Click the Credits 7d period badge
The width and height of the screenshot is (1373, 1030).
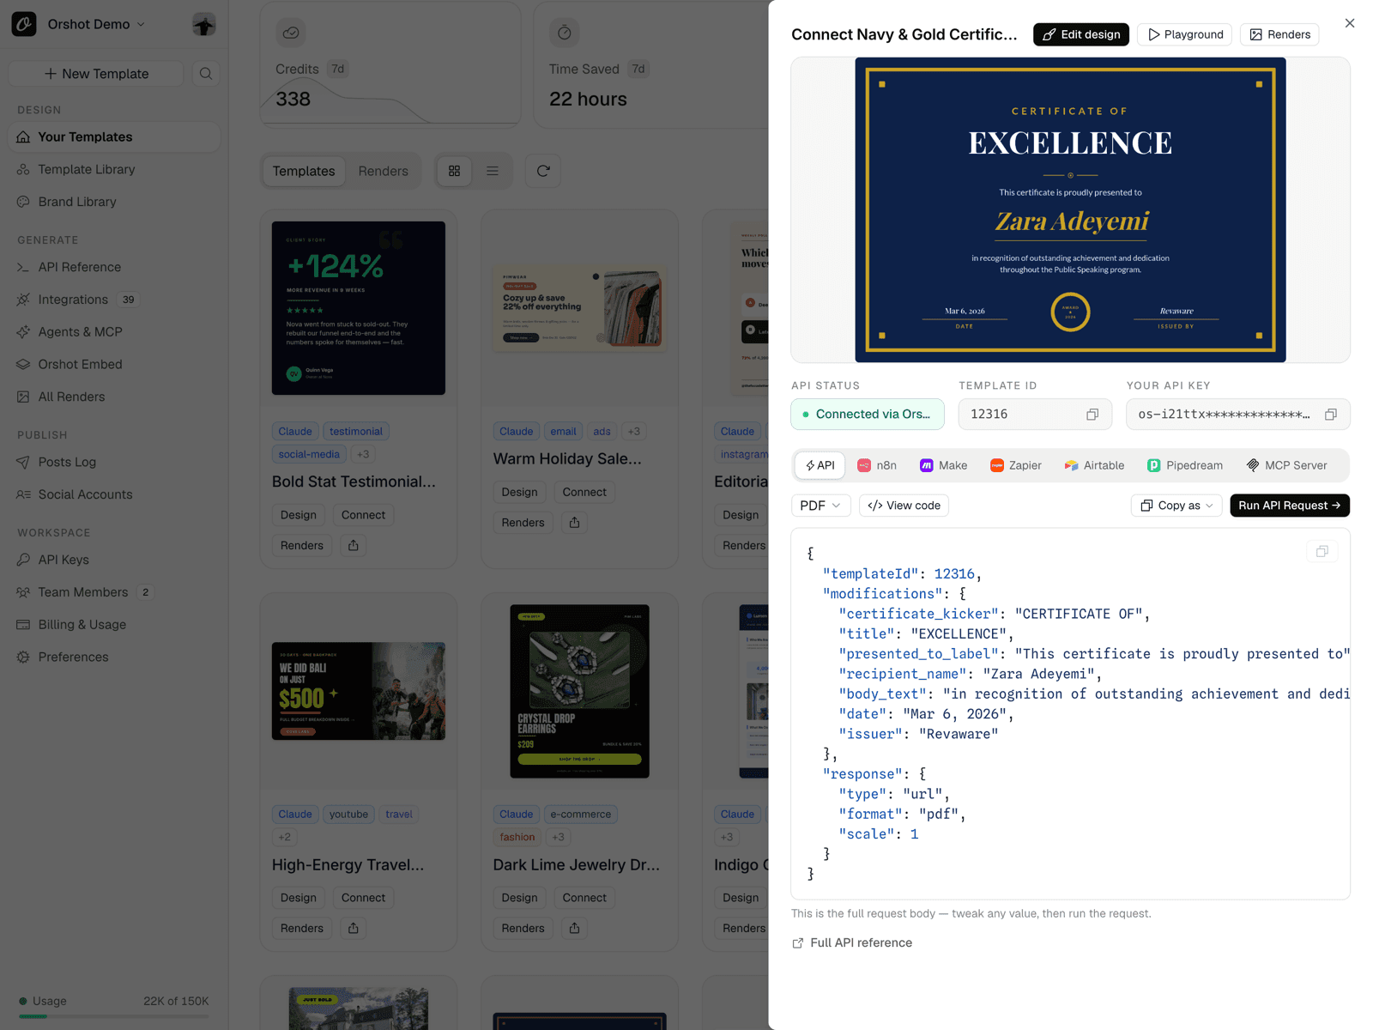pyautogui.click(x=338, y=70)
